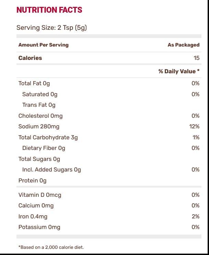Select the Sodium 280mg row
Image resolution: width=209 pixels, height=255 pixels.
39,127
